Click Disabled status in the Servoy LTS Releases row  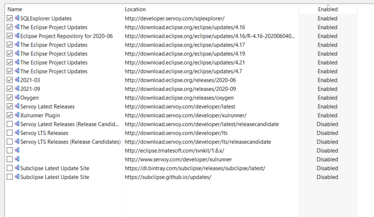coord(327,133)
